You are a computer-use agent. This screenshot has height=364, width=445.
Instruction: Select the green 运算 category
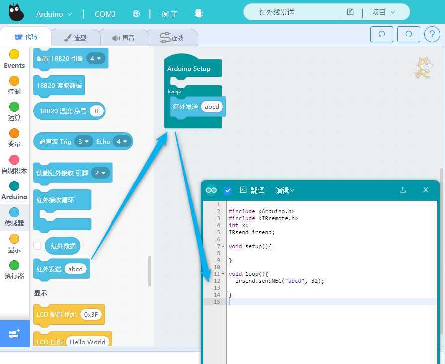click(14, 112)
